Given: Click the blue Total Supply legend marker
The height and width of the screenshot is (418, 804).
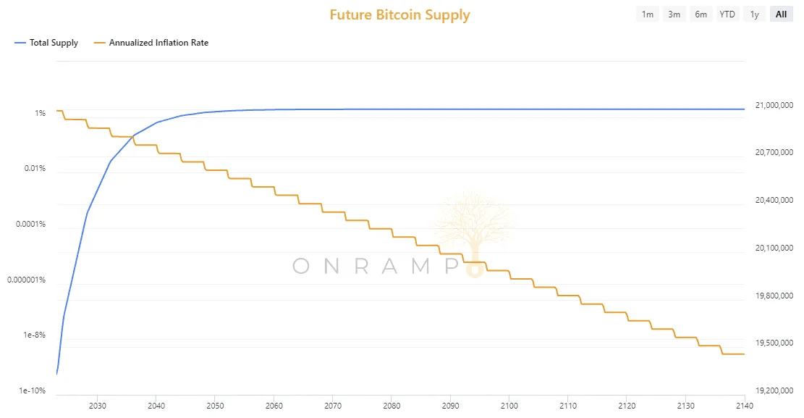Looking at the screenshot, I should [20, 43].
